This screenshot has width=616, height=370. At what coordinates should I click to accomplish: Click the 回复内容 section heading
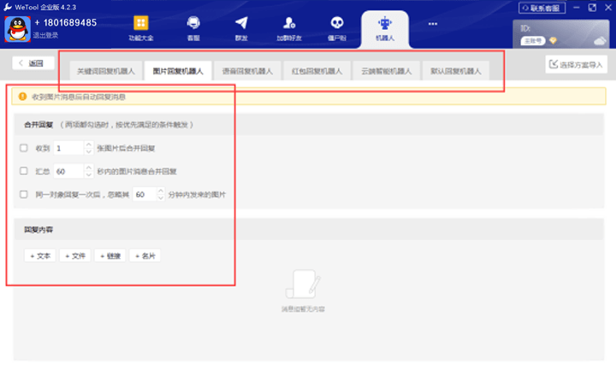pos(38,230)
